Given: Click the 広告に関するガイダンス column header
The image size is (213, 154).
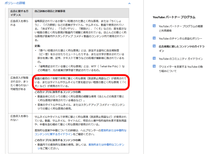Looking at the screenshot, I should pos(19,13).
